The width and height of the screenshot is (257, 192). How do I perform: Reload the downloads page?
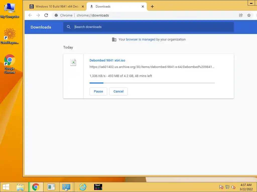point(46,15)
